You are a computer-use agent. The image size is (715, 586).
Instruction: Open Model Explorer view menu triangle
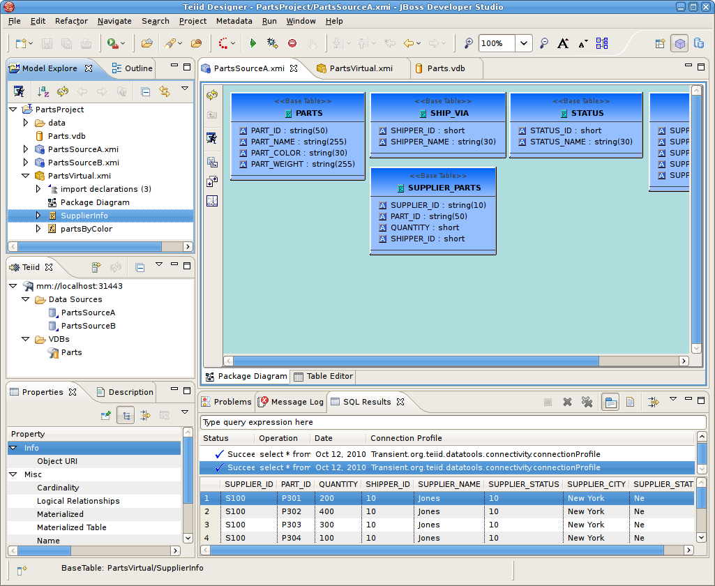coord(185,89)
